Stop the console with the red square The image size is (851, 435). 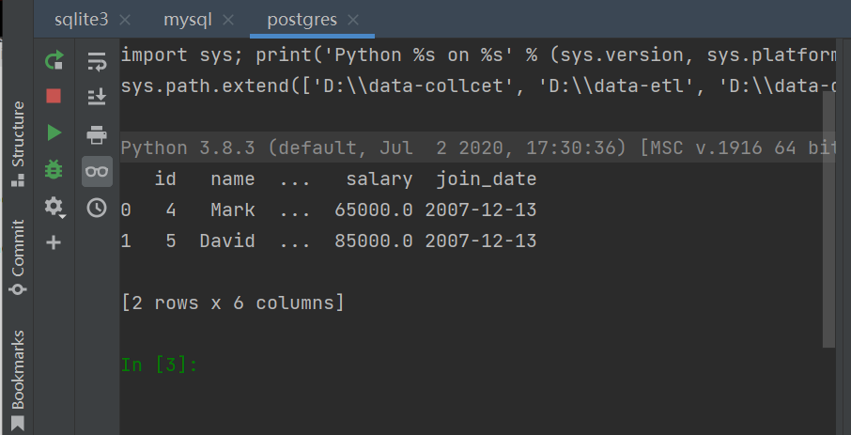[54, 96]
